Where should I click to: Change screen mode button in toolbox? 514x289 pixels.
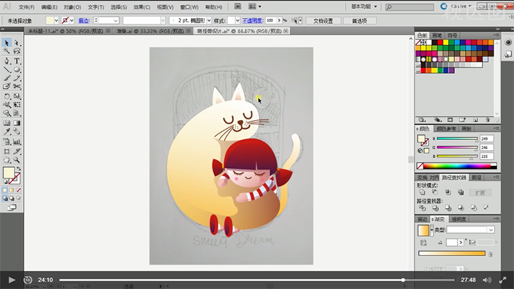point(12,207)
